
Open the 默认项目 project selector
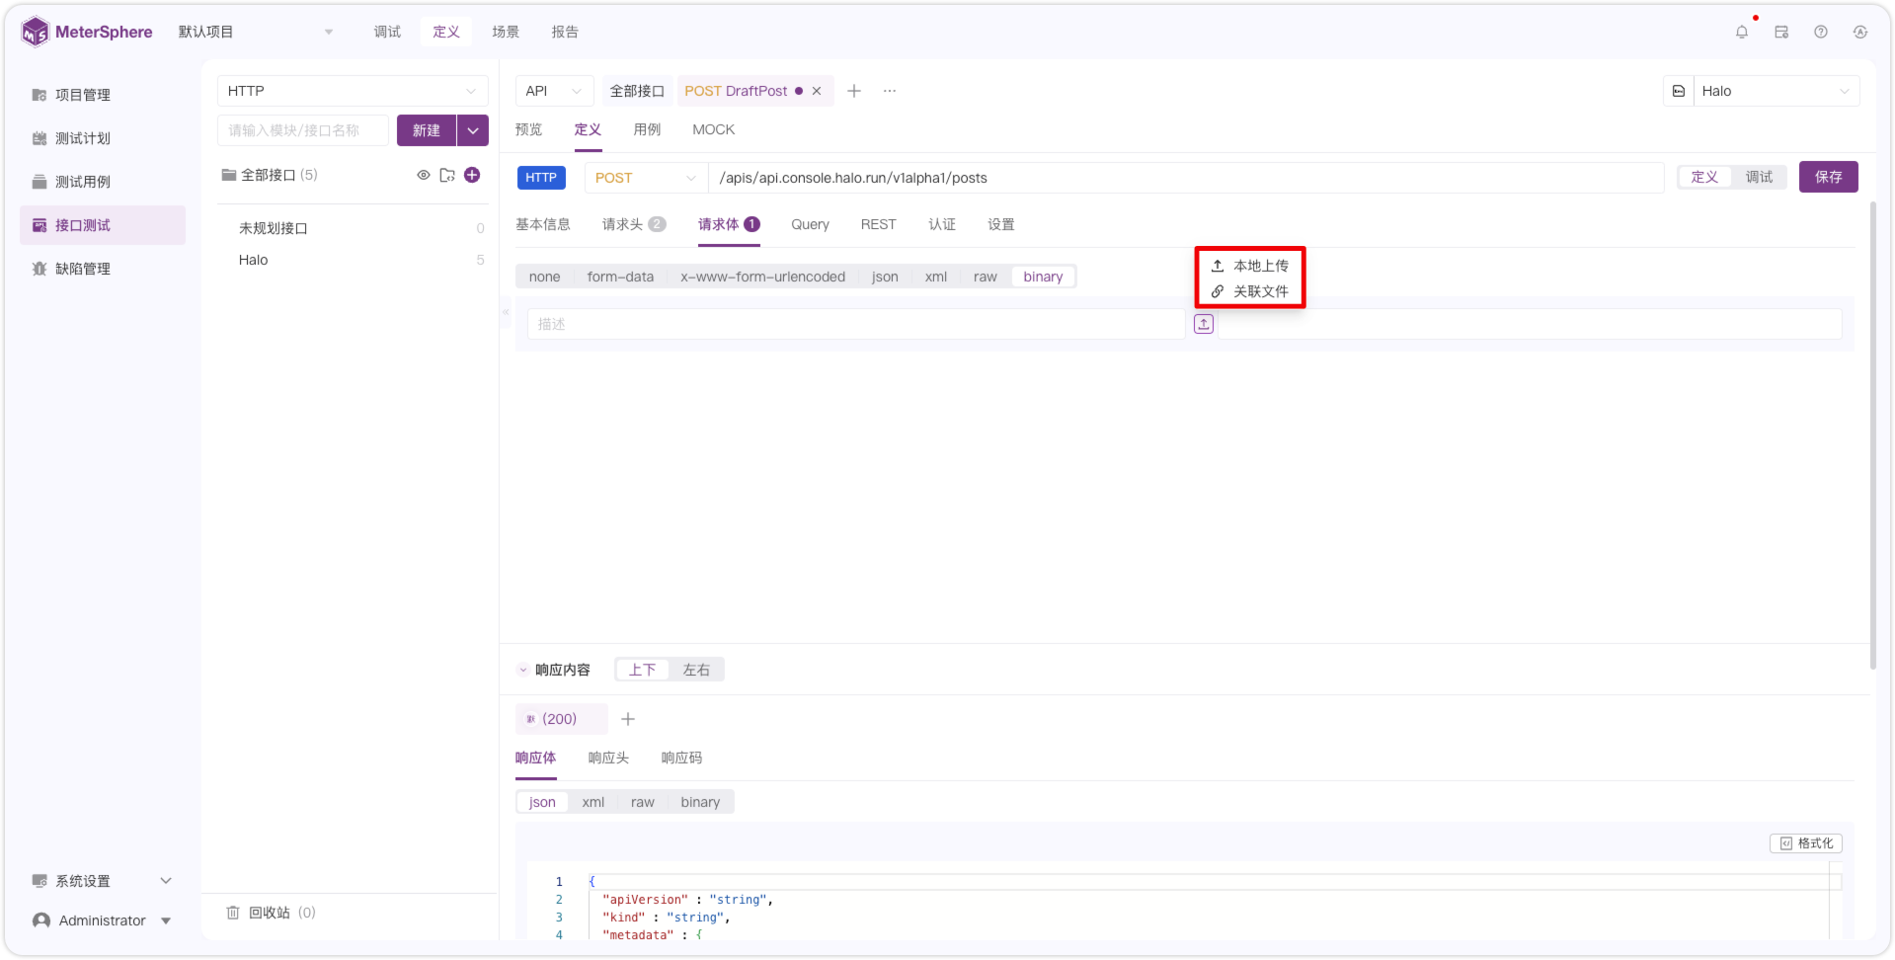click(x=256, y=32)
